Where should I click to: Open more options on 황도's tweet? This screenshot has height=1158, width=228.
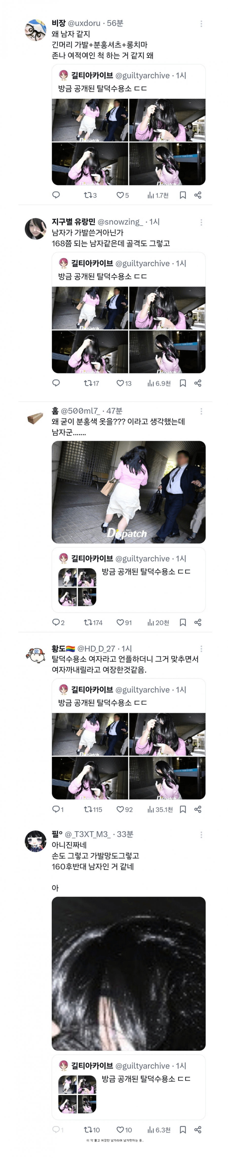[201, 648]
